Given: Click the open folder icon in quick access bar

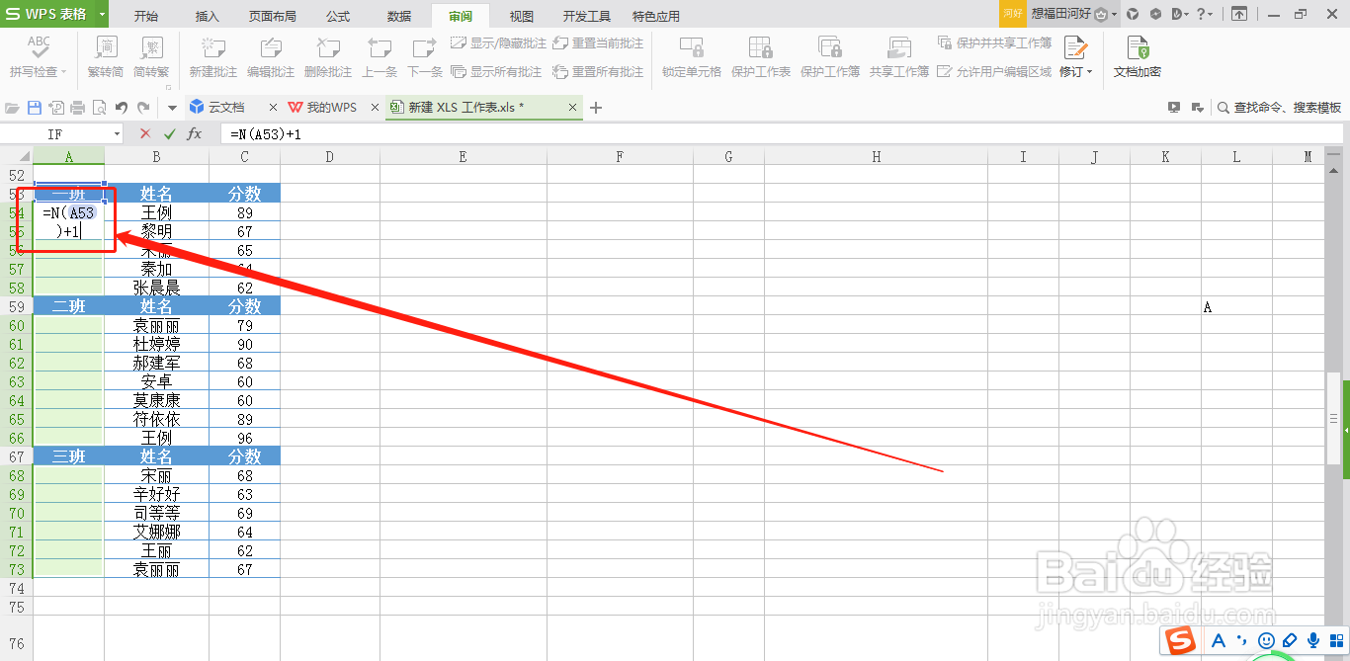Looking at the screenshot, I should tap(13, 108).
